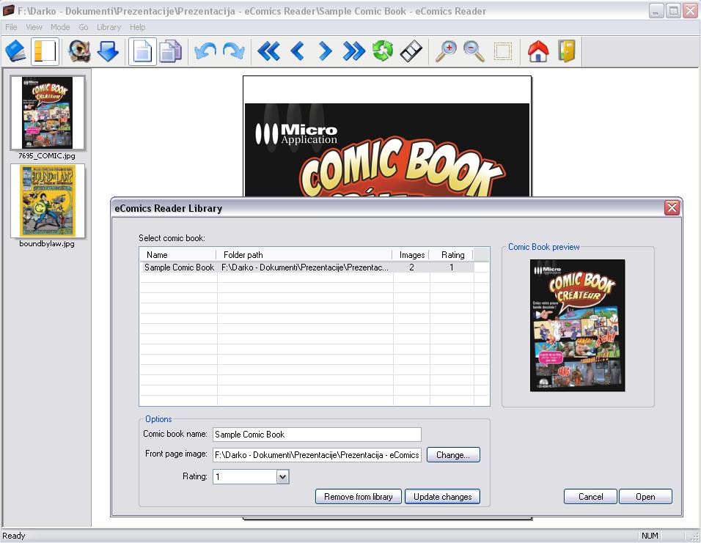701x543 pixels.
Task: Select the Sample Comic Book row
Action: click(307, 267)
